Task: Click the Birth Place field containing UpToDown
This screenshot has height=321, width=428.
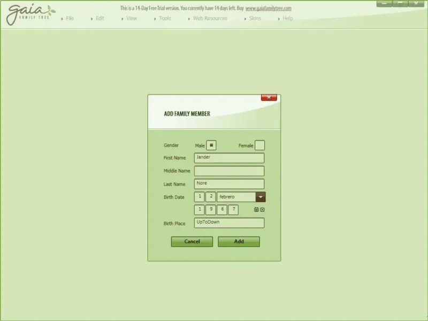Action: coord(230,223)
